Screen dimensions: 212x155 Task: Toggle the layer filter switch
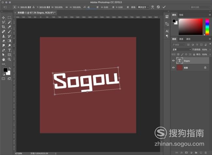click(210, 44)
